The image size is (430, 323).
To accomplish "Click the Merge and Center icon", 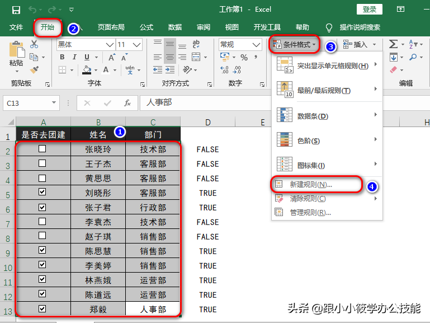I will (196, 57).
